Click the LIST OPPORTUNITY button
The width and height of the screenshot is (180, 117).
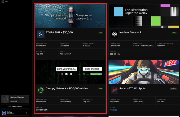coord(15,106)
